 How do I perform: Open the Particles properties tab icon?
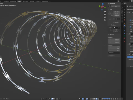point(124,28)
